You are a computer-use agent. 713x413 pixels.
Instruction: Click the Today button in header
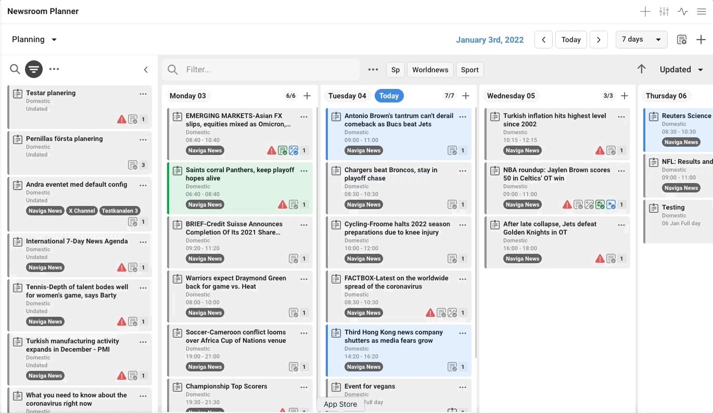pyautogui.click(x=571, y=40)
